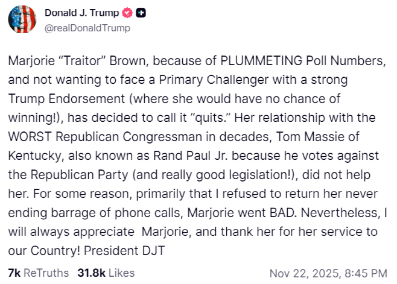This screenshot has width=397, height=284.
Task: Click the black plus badge icon
Action: click(x=140, y=12)
